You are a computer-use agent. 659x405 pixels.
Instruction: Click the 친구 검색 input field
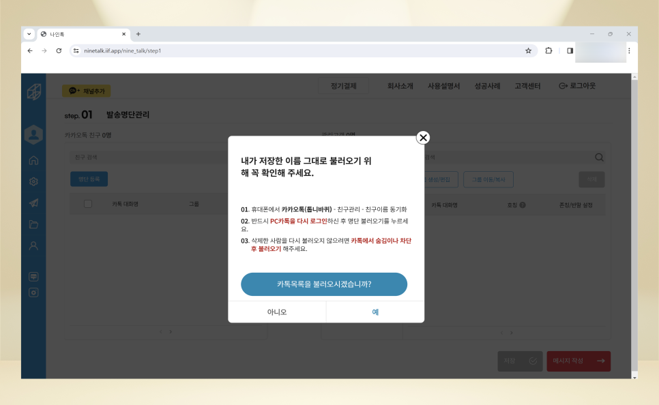click(x=149, y=157)
